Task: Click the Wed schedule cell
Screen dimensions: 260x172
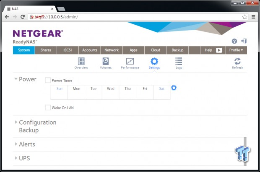Action: tap(110, 92)
